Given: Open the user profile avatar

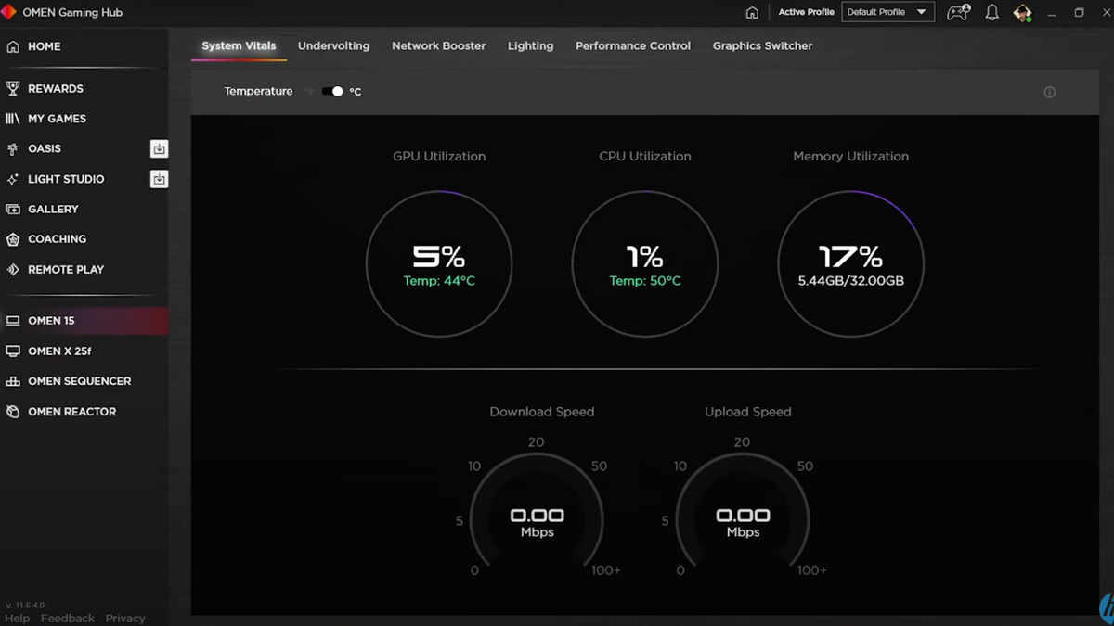Looking at the screenshot, I should click(1022, 13).
